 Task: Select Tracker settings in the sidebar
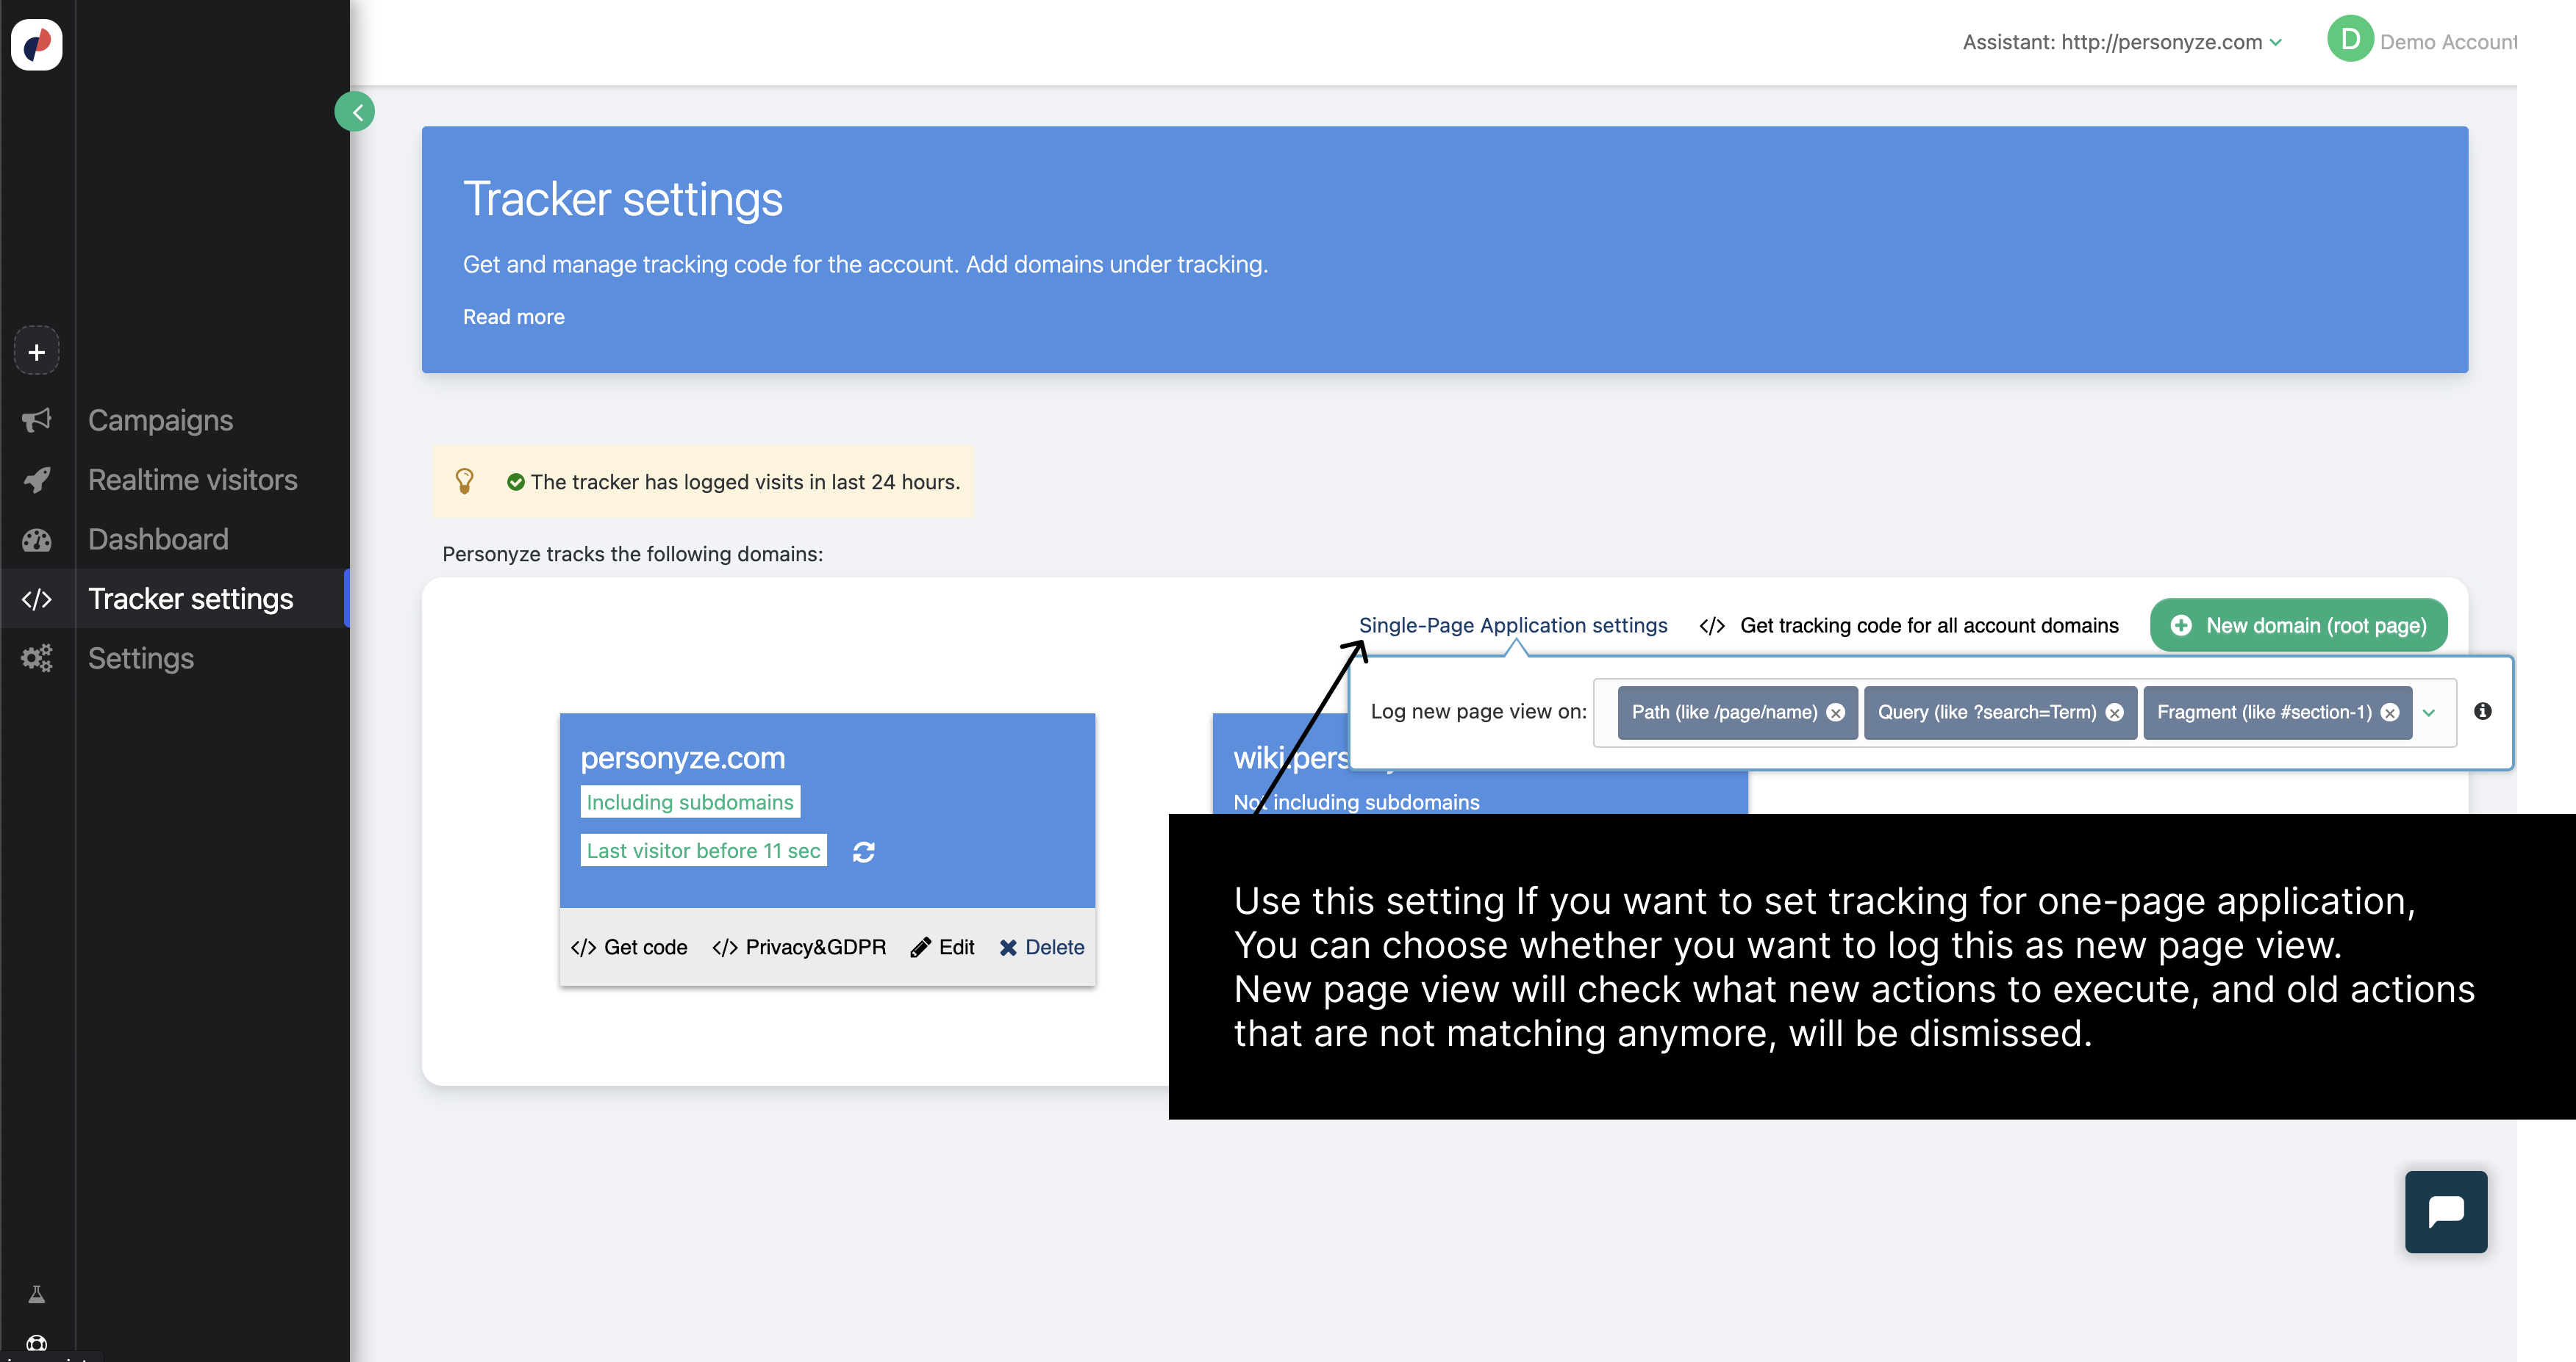click(191, 599)
